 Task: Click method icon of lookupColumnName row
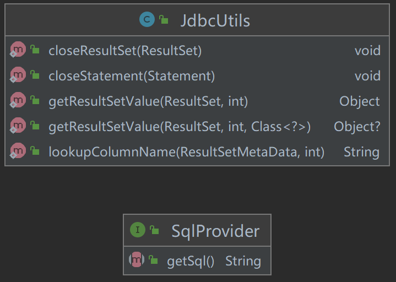[x=18, y=151]
